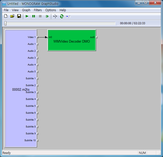Screen dimensions: 163x157
Task: Open the Filters menu
Action: coord(38,10)
